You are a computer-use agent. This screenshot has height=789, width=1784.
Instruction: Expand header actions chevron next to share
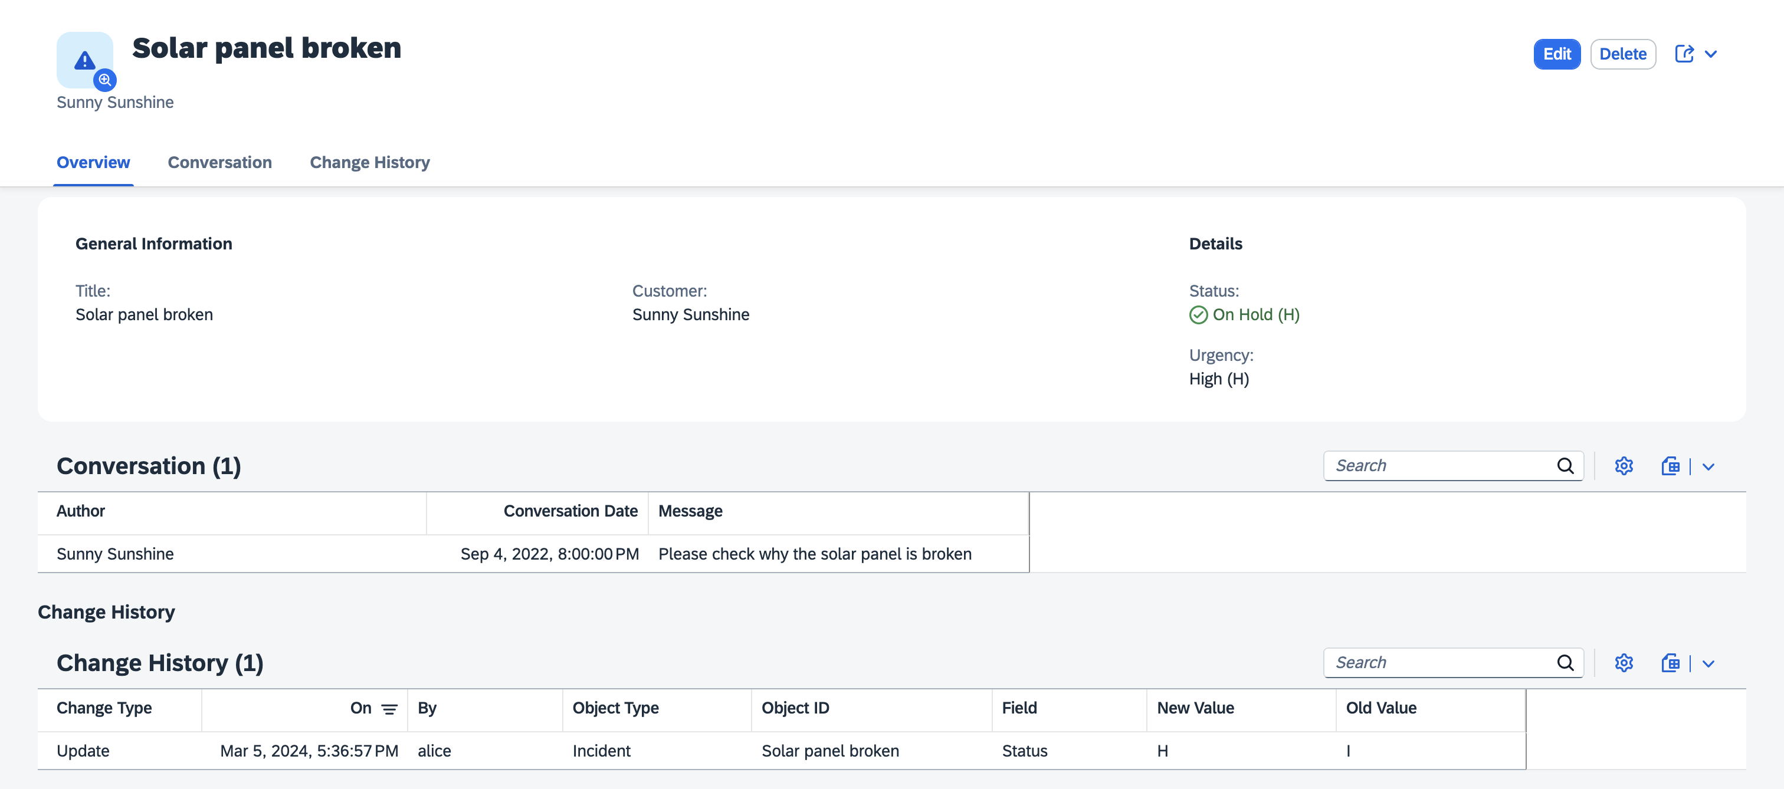pyautogui.click(x=1711, y=54)
